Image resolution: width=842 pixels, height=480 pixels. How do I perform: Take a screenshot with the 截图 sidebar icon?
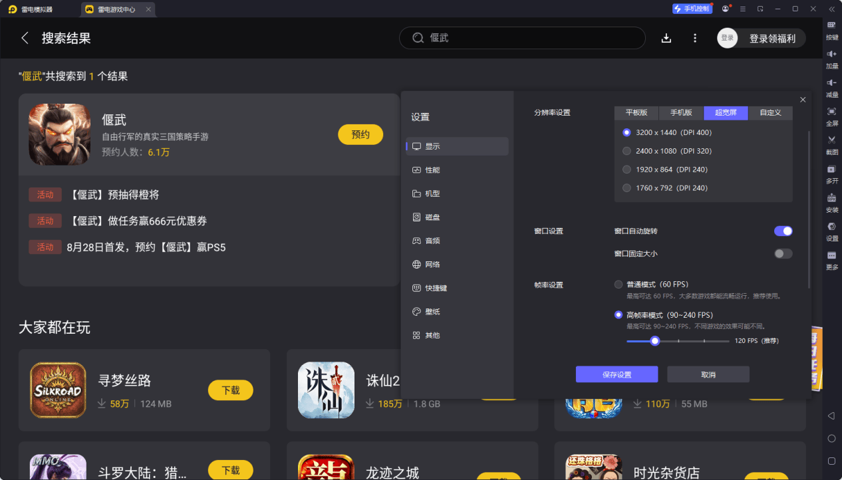[x=831, y=145]
